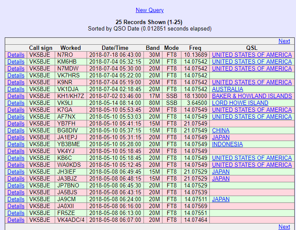Open the AUSTRALIA QSL link

click(227, 89)
